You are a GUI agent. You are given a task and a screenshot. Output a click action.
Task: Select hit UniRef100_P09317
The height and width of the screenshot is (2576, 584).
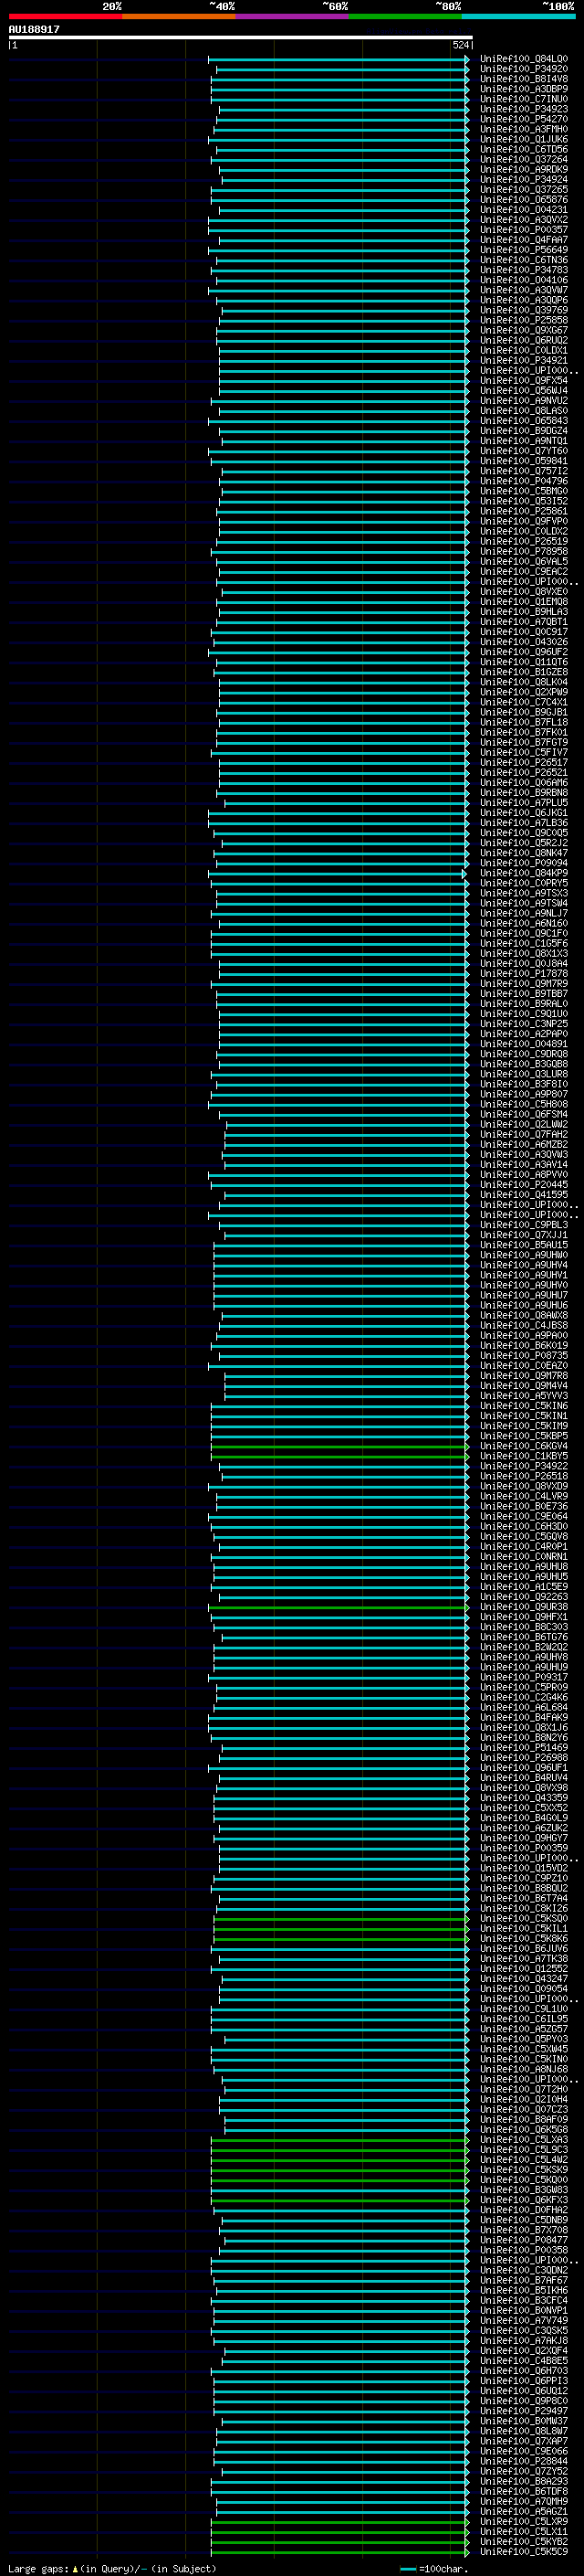[x=524, y=1677]
